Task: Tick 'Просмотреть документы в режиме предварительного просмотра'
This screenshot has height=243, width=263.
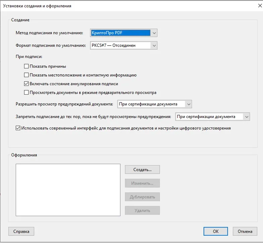Action: click(27, 93)
